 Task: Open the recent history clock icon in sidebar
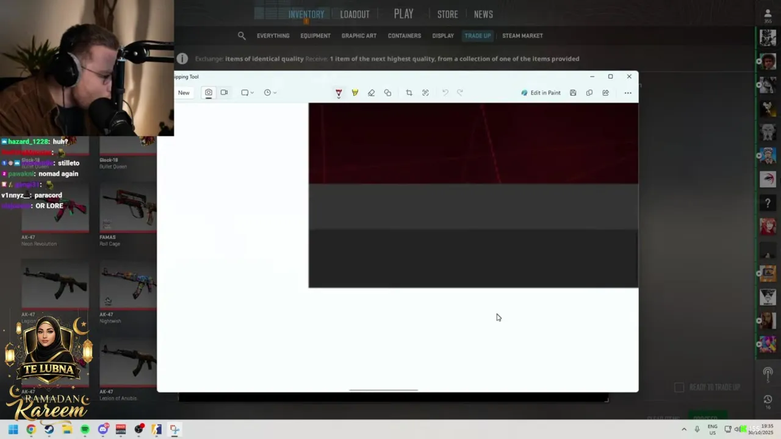[x=768, y=400]
